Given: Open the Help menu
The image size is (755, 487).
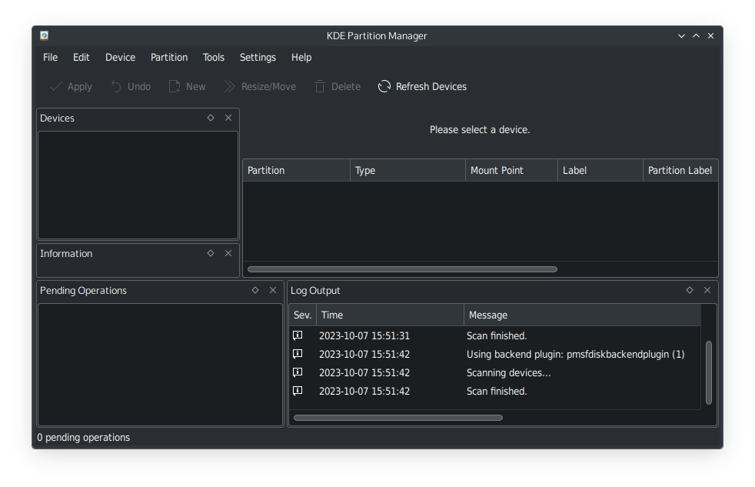Looking at the screenshot, I should [301, 58].
